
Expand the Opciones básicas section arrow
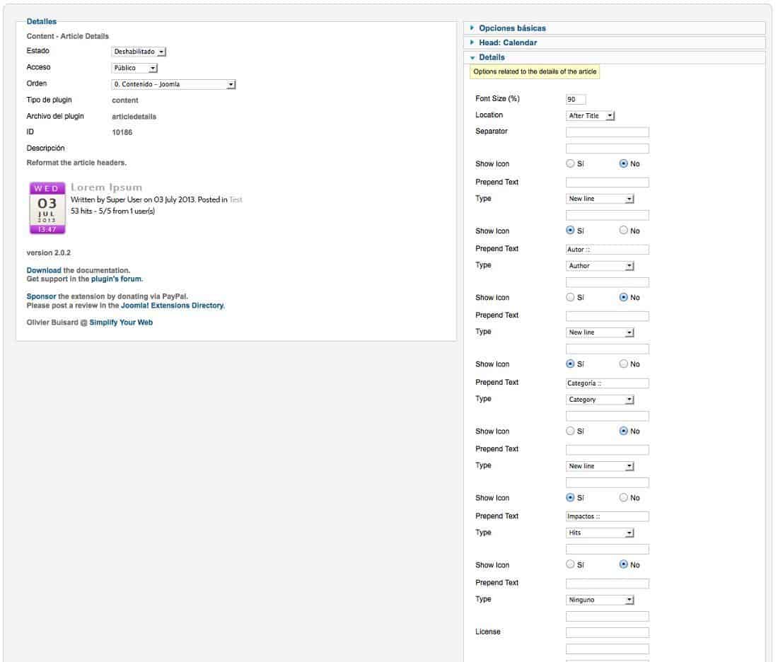click(x=472, y=28)
